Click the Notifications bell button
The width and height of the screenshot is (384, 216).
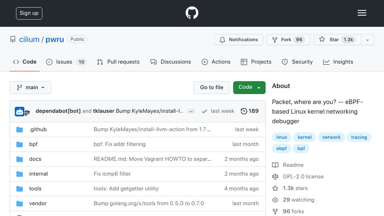(238, 40)
